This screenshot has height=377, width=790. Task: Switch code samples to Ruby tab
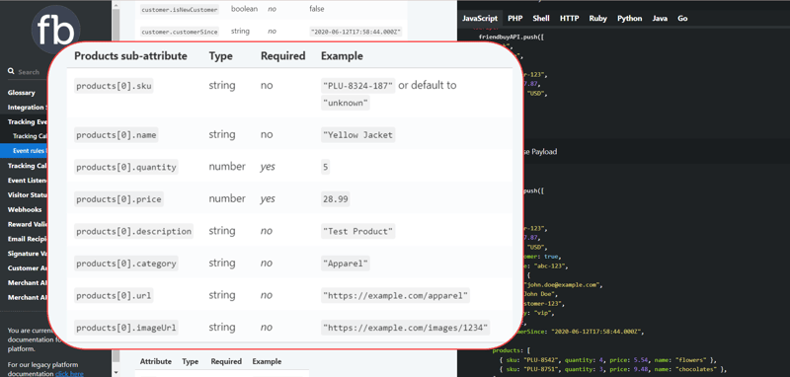[x=598, y=18]
